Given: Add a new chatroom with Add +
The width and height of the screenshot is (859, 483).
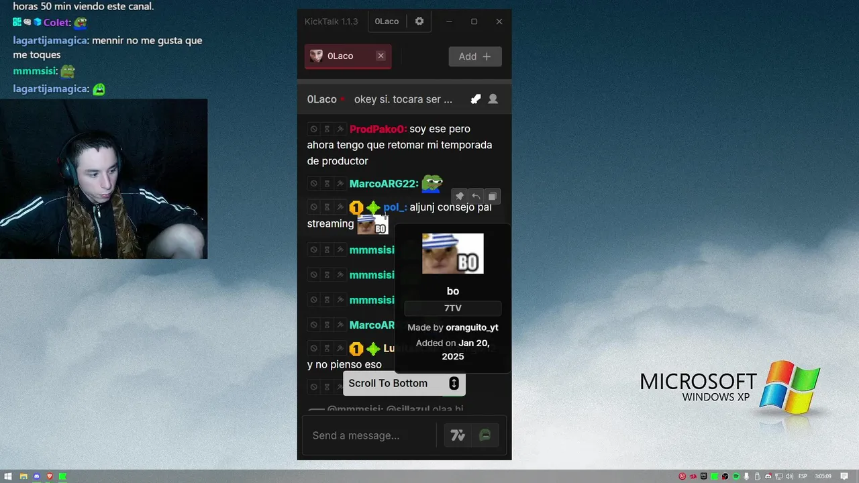Looking at the screenshot, I should (475, 56).
